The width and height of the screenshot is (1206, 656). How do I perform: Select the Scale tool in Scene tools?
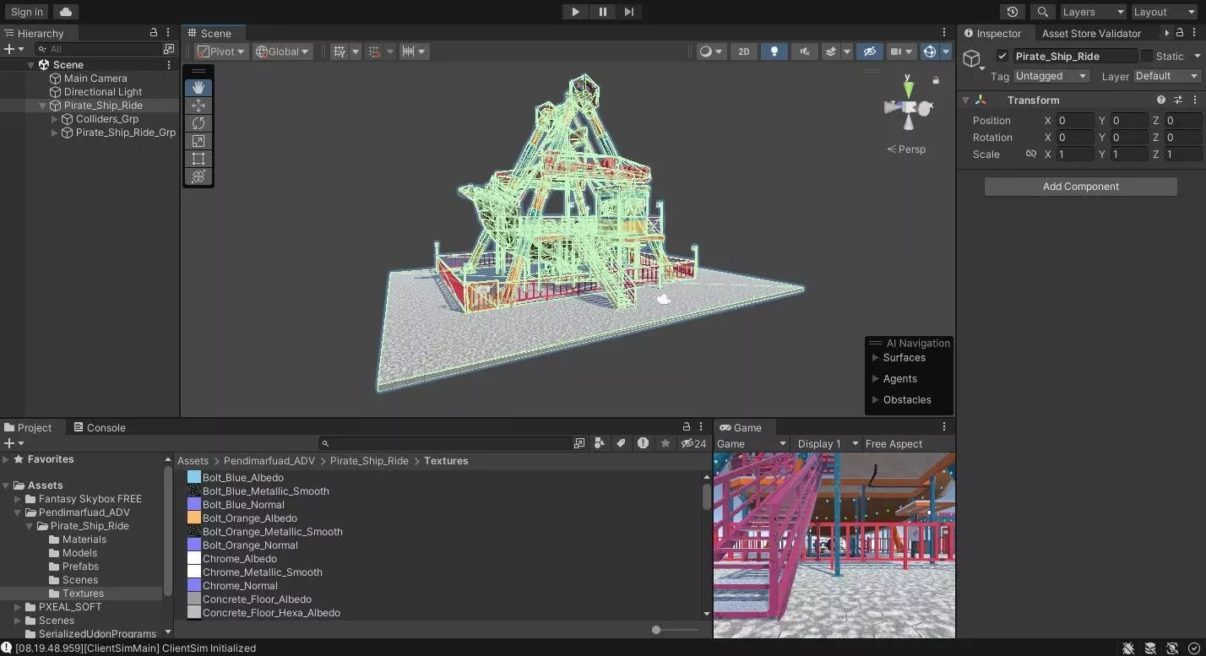(x=198, y=141)
